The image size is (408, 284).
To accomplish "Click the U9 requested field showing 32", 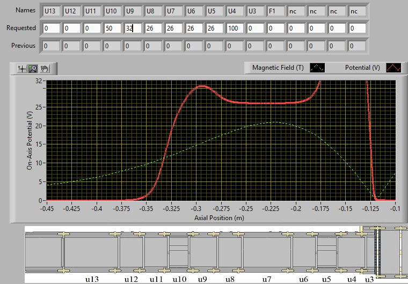I will click(133, 28).
